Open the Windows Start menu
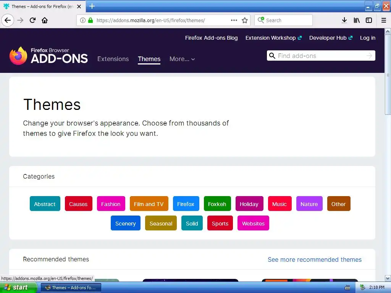The image size is (391, 293). pos(18,288)
